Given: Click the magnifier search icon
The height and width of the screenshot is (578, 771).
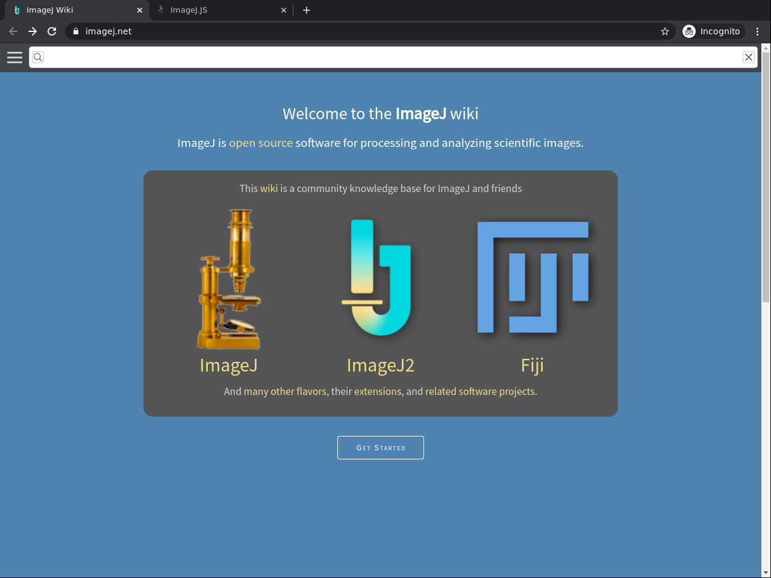Looking at the screenshot, I should point(38,57).
